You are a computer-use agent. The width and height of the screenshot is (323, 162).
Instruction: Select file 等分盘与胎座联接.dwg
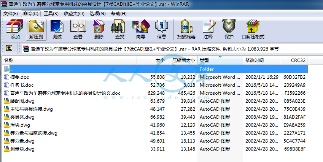[34, 133]
